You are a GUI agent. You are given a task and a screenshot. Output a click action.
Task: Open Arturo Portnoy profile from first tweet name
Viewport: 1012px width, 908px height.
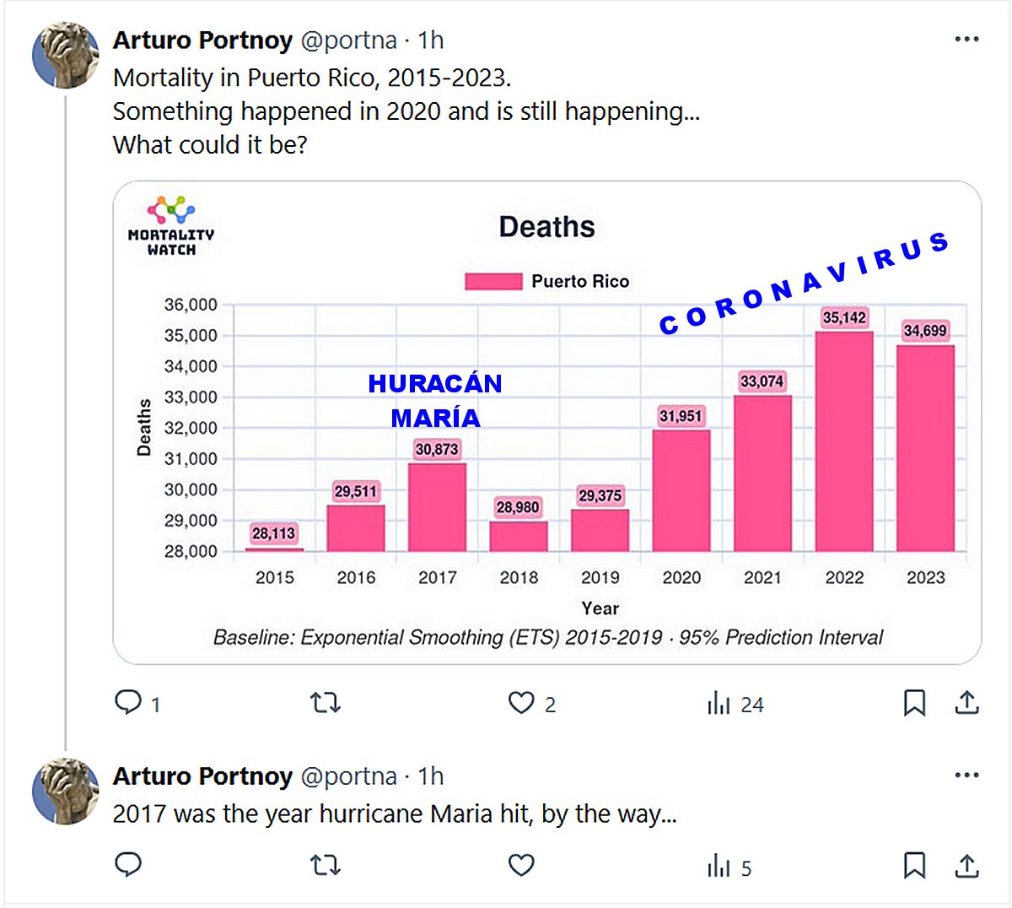tap(202, 41)
